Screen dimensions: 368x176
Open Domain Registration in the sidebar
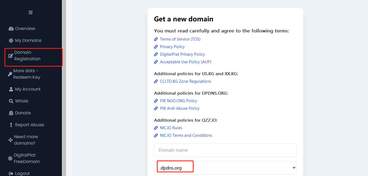tap(27, 56)
